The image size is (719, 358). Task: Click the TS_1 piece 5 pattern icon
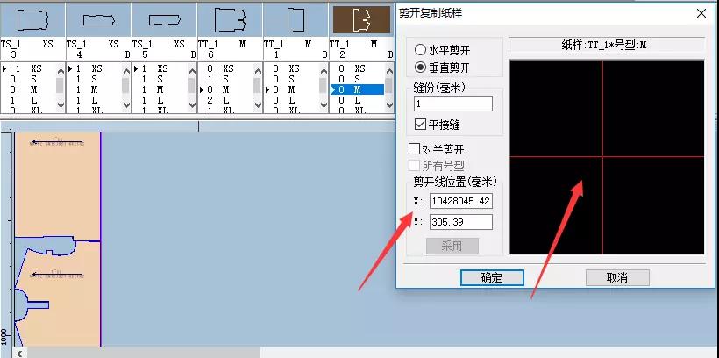point(163,18)
